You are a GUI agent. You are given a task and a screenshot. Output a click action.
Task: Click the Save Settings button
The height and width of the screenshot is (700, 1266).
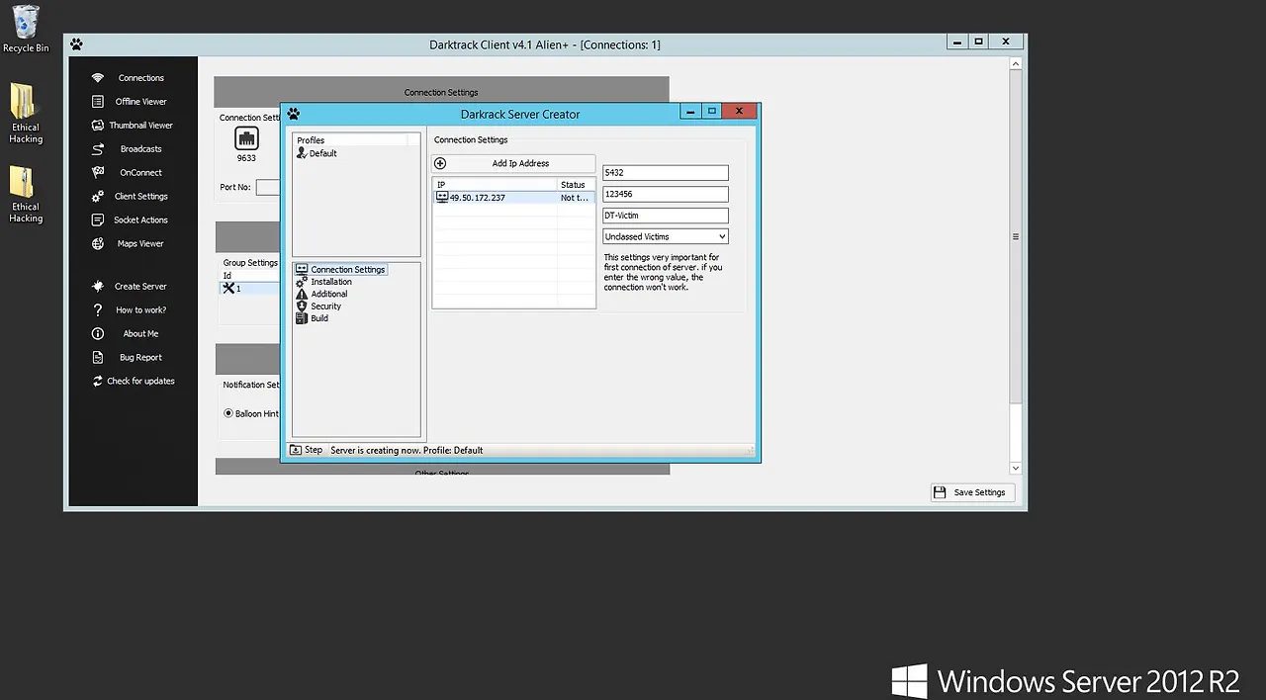pyautogui.click(x=972, y=492)
